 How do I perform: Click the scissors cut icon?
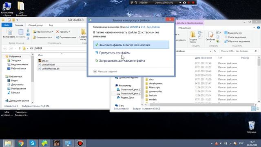point(28,30)
